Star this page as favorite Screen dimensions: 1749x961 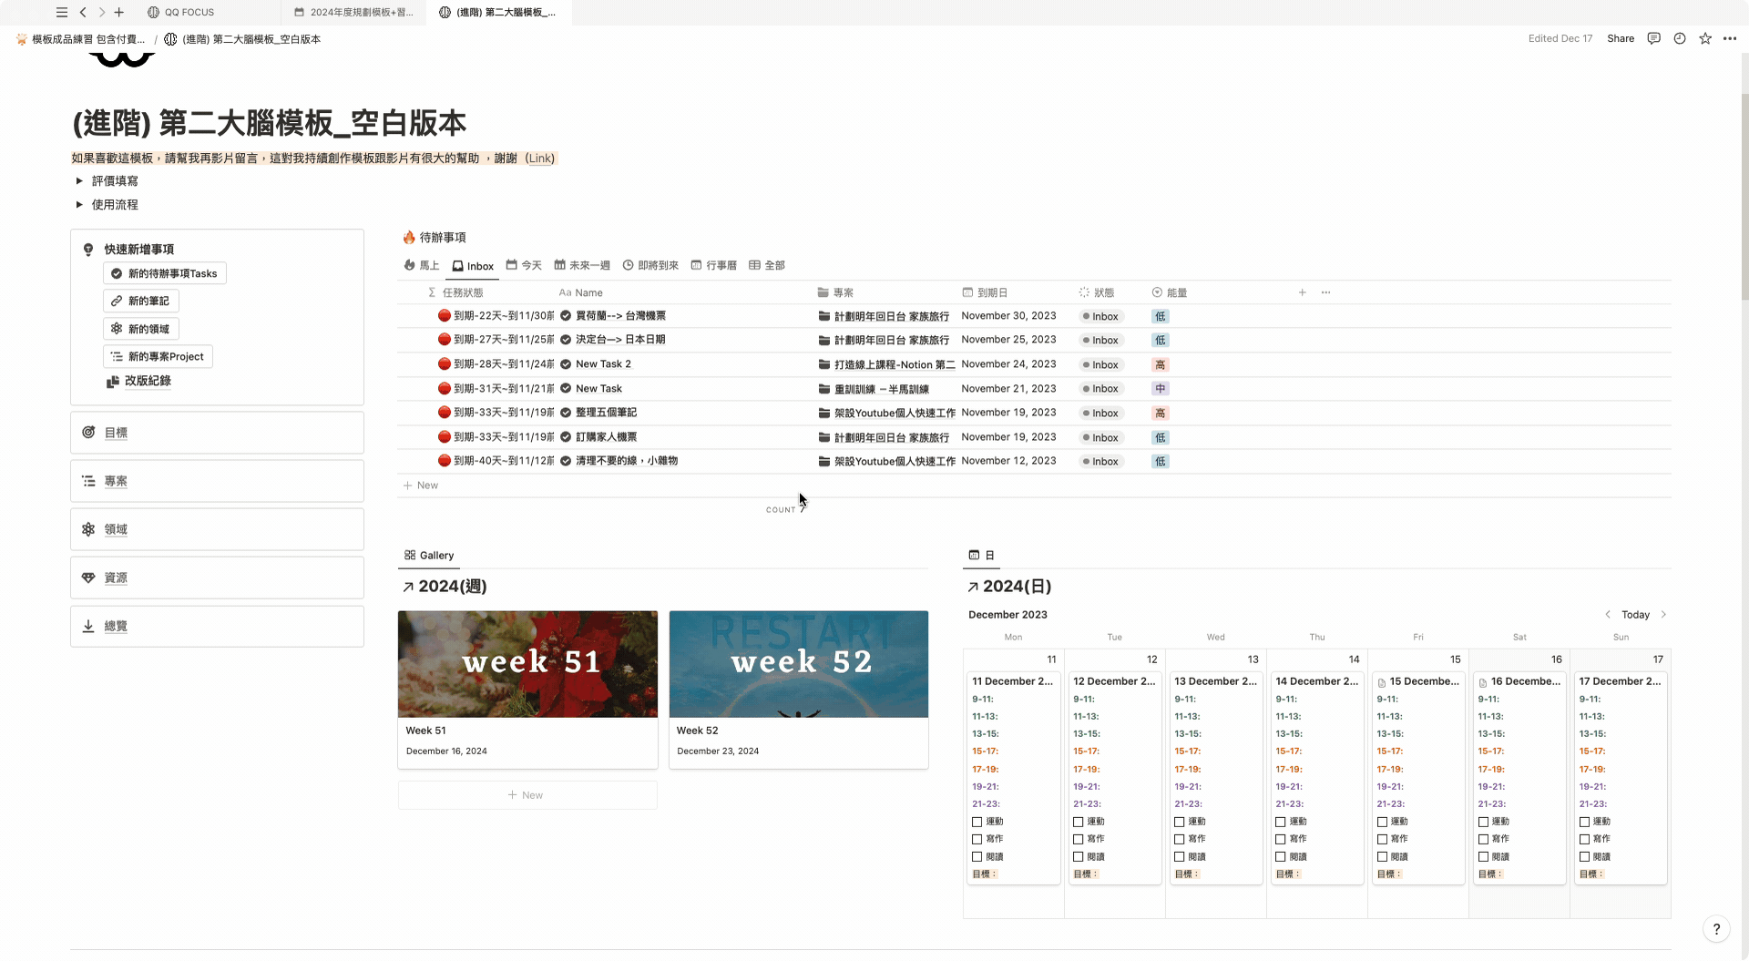coord(1704,38)
